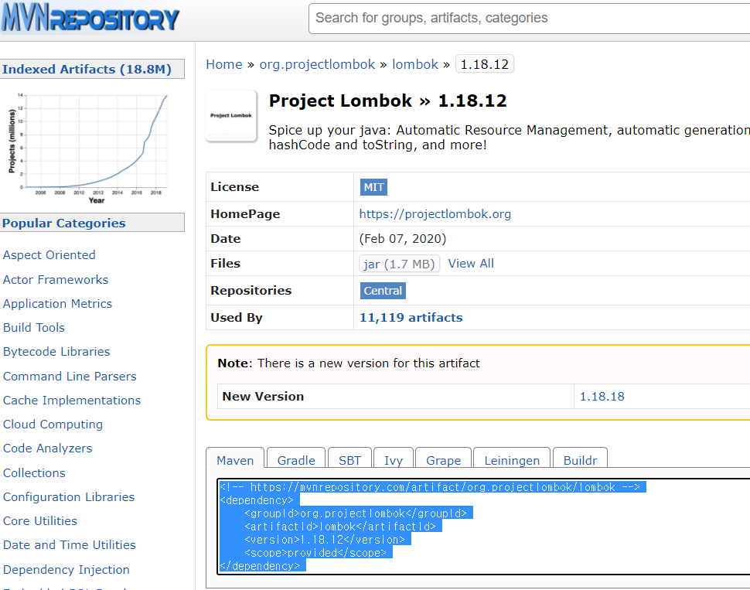The image size is (750, 590).
Task: Open the org.projectlombok breadcrumb link
Action: click(x=317, y=64)
